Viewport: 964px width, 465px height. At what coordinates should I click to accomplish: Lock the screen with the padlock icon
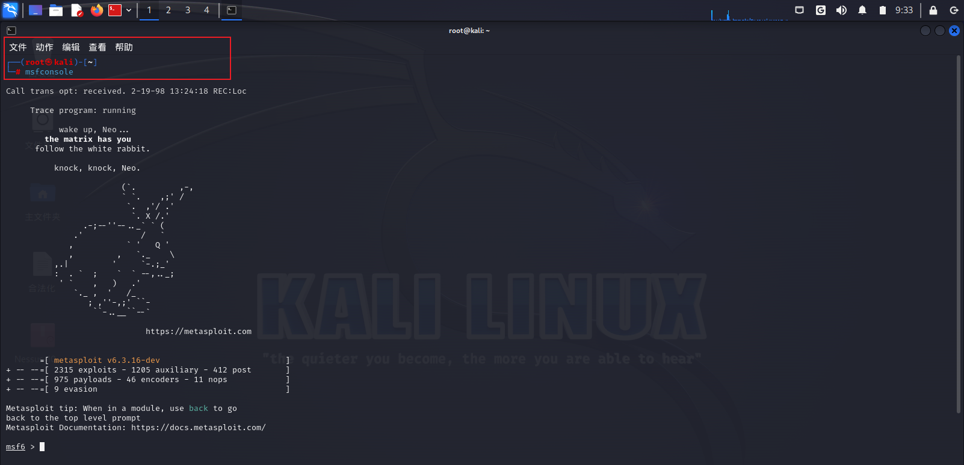pyautogui.click(x=933, y=10)
